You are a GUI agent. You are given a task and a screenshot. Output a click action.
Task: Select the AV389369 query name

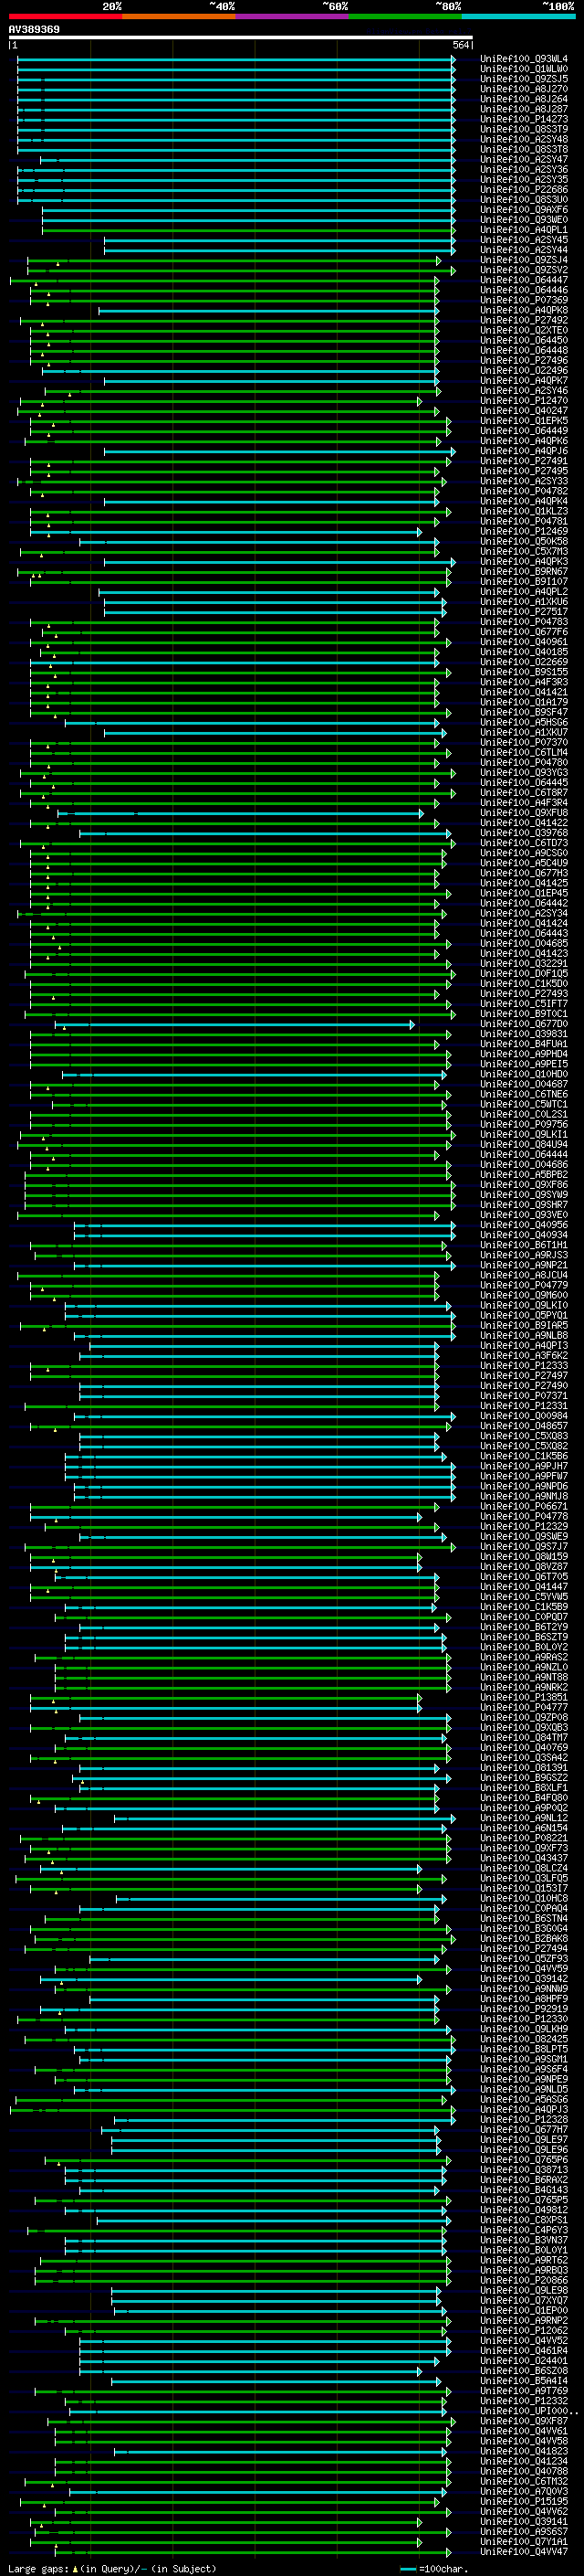click(34, 30)
